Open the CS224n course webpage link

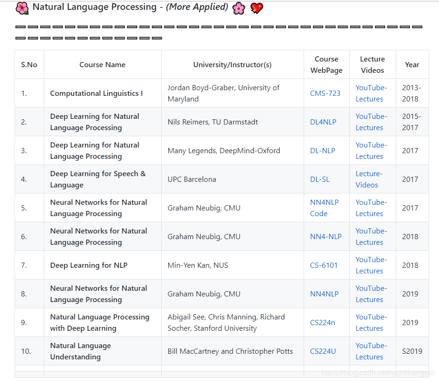pyautogui.click(x=322, y=323)
